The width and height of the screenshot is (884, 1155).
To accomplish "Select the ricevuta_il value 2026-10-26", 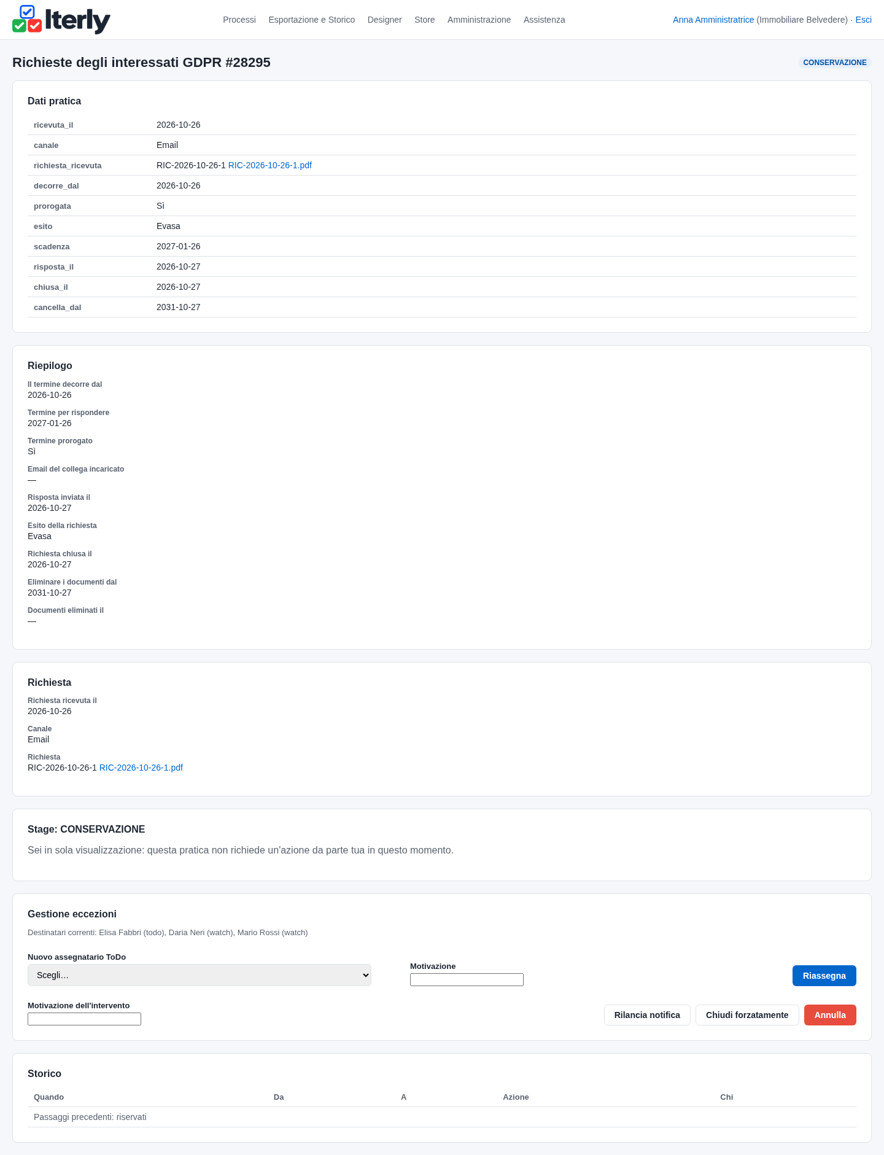I will pyautogui.click(x=179, y=125).
